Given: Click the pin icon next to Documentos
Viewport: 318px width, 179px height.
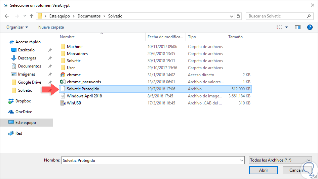Looking at the screenshot, I should pyautogui.click(x=50, y=66).
